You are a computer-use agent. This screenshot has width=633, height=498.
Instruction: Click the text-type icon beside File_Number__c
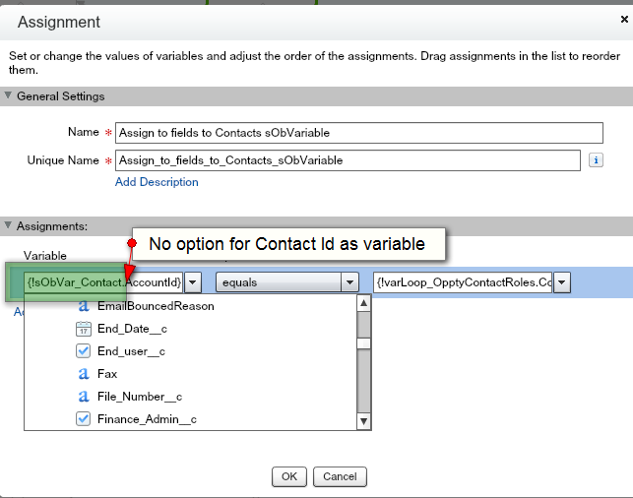(x=84, y=397)
